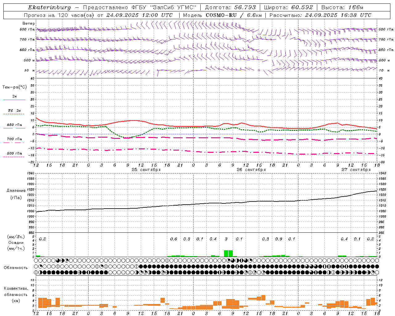
Task: Click the 'Широта: 60.592' header value
Action: (288, 7)
